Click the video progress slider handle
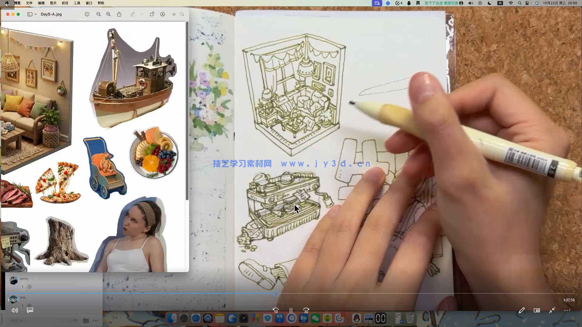The height and width of the screenshot is (327, 582). [276, 293]
